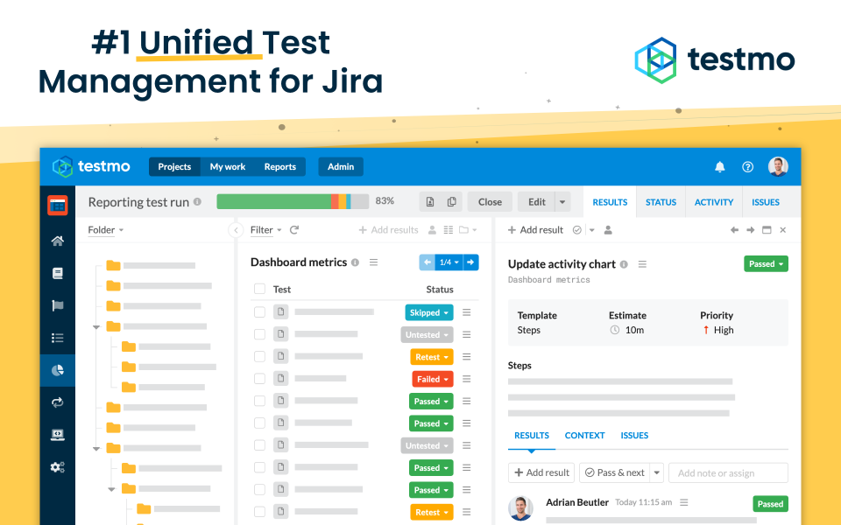Open the reports pie chart sidebar icon
Viewport: 841px width, 525px height.
[58, 370]
